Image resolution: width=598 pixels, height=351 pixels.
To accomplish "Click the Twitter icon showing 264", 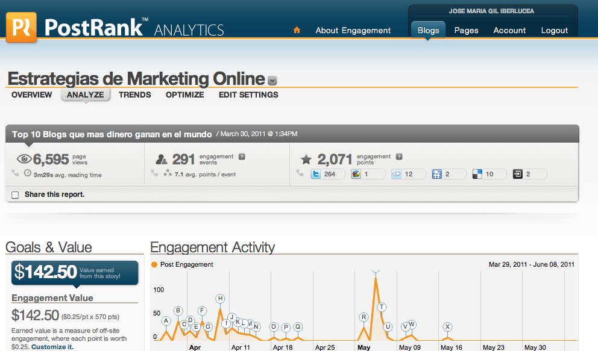I will point(316,175).
